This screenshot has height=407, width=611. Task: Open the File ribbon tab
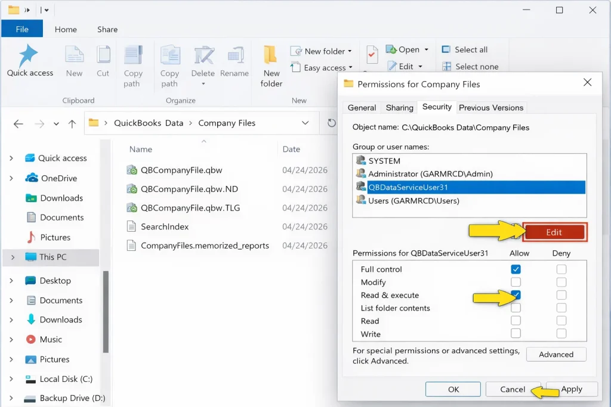(22, 29)
